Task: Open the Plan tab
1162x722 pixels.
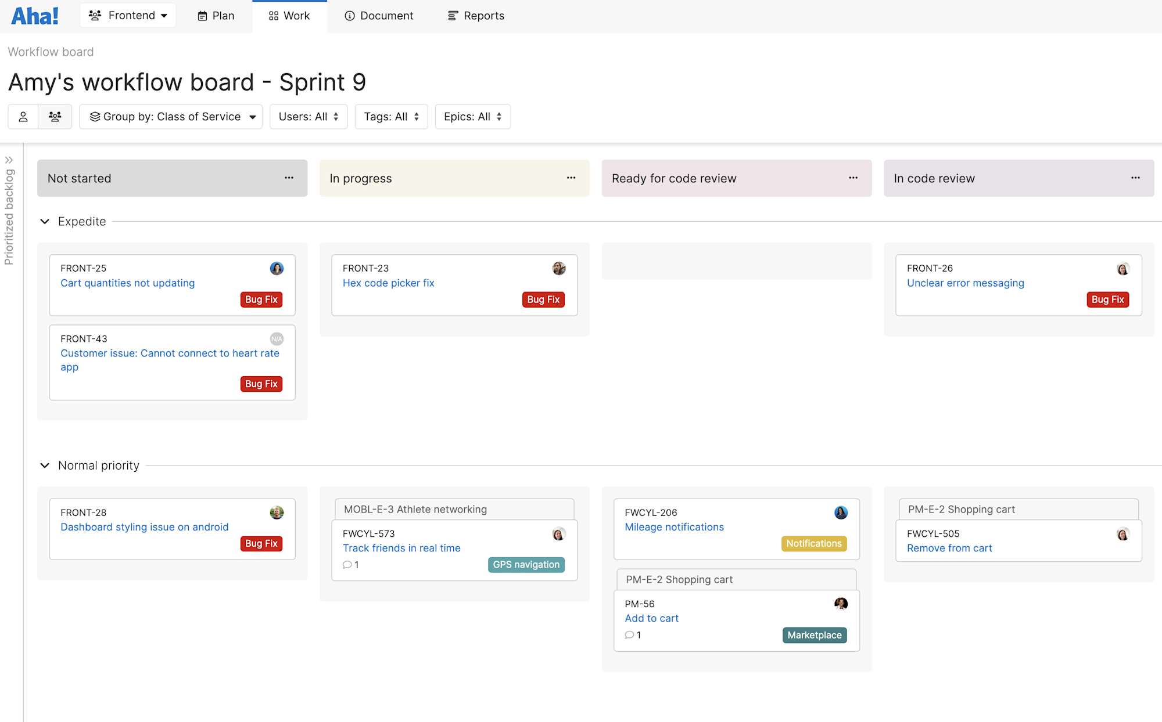Action: coord(216,16)
